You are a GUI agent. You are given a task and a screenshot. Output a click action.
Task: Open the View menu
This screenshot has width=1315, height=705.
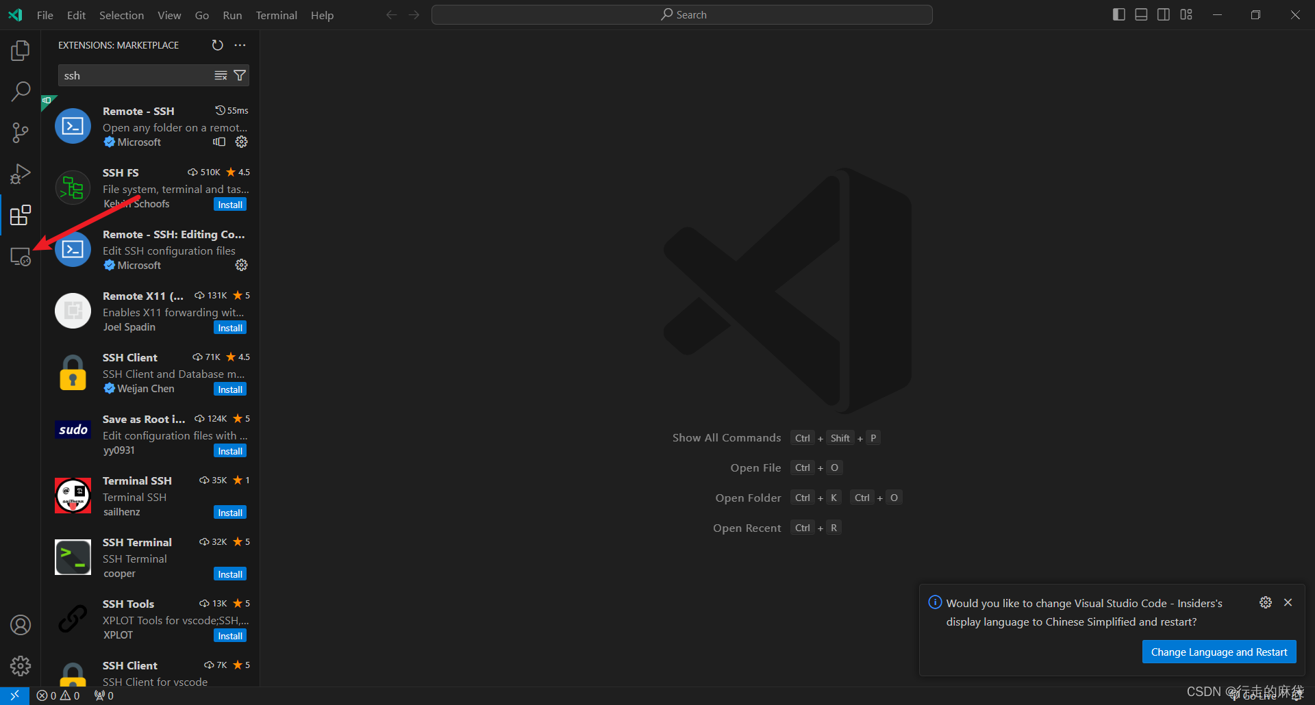[169, 15]
